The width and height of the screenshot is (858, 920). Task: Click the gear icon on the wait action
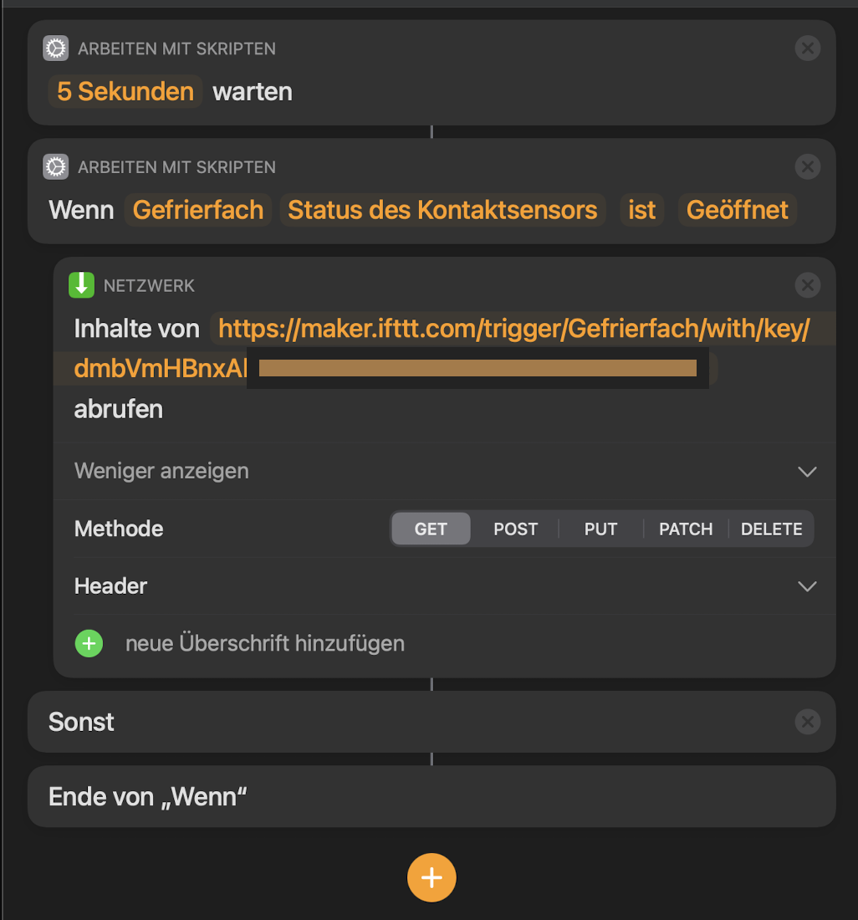[55, 49]
